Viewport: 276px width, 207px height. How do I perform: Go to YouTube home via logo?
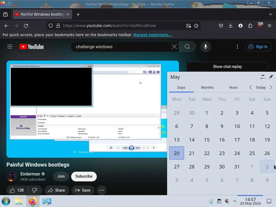(x=32, y=47)
